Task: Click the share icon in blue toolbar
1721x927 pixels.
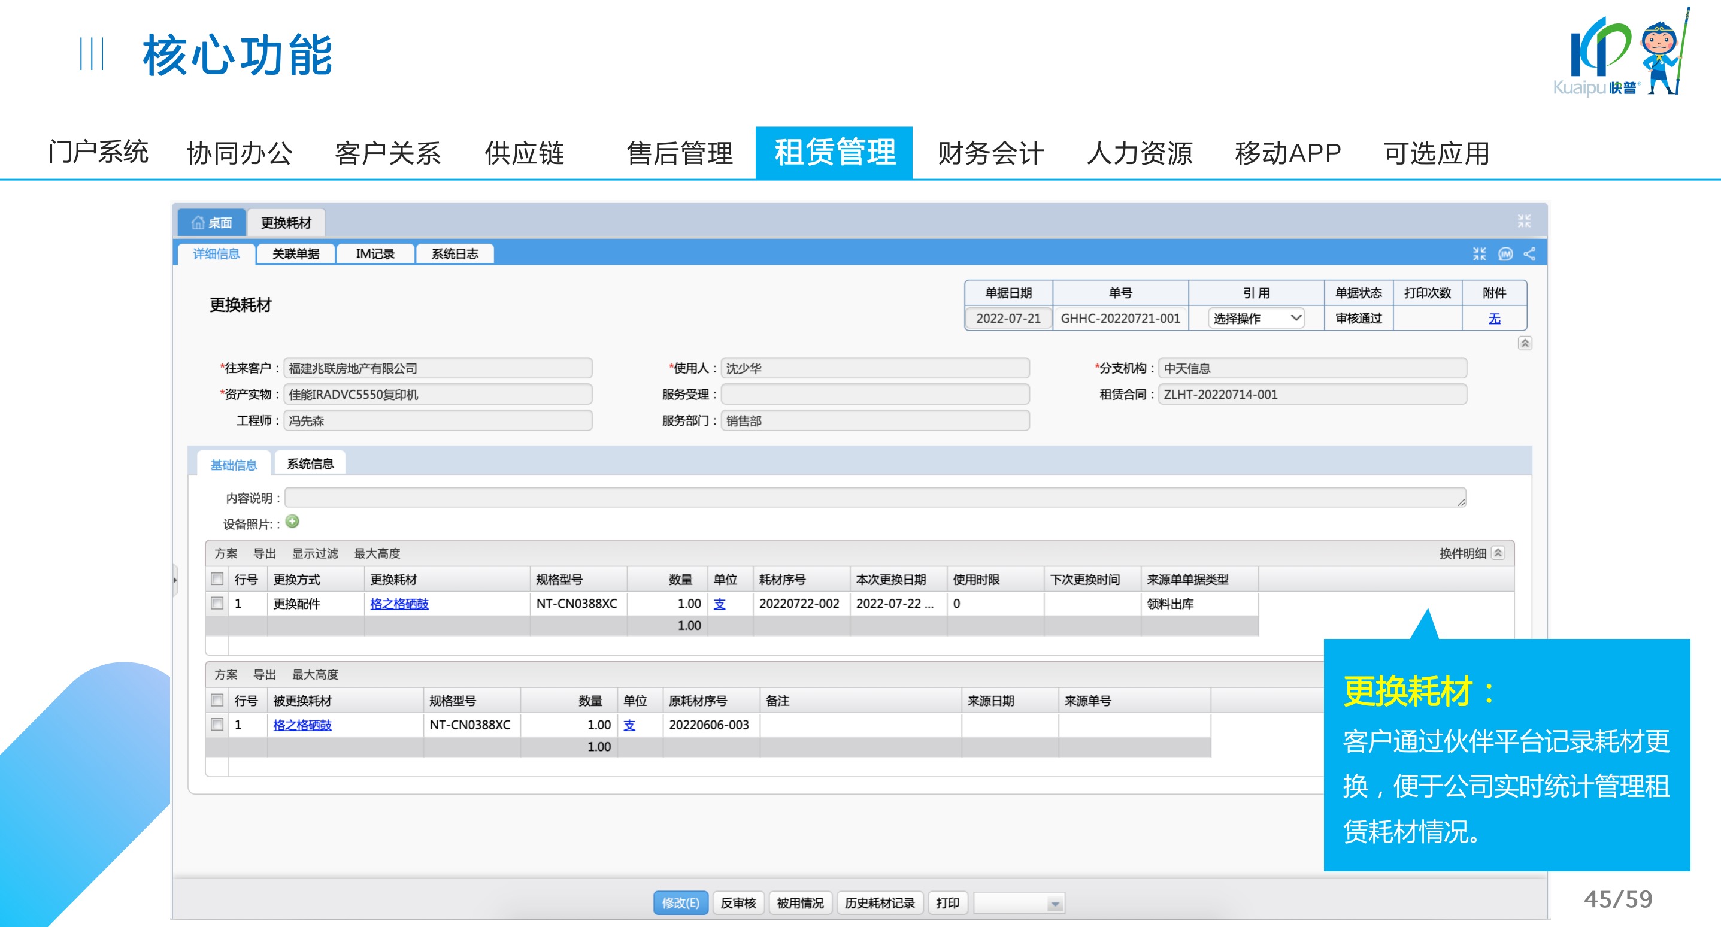Action: coord(1529,254)
